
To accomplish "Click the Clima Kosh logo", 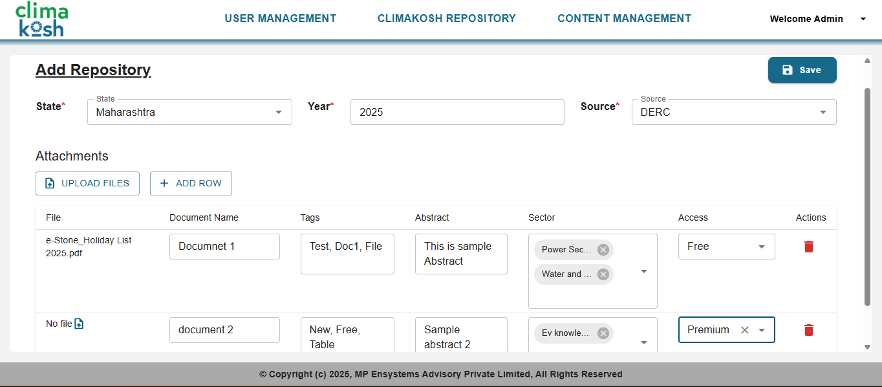I will point(41,19).
